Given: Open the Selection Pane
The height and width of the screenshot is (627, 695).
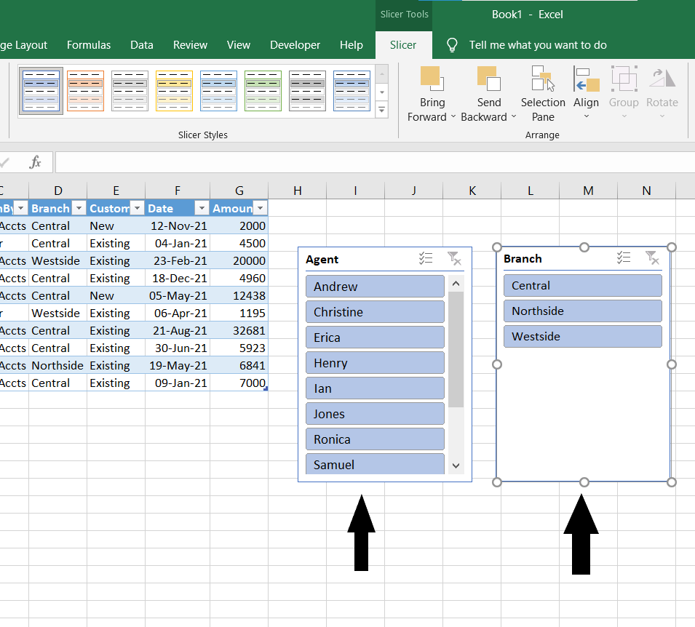Looking at the screenshot, I should coord(542,79).
